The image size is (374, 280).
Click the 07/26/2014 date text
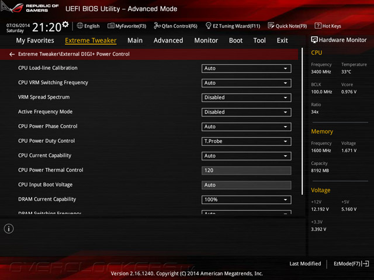pos(18,26)
